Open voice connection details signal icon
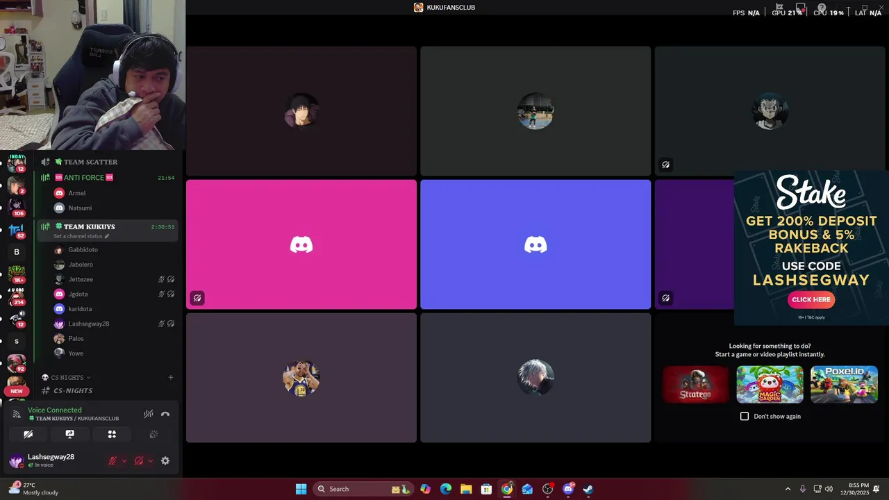This screenshot has height=500, width=889. (17, 414)
